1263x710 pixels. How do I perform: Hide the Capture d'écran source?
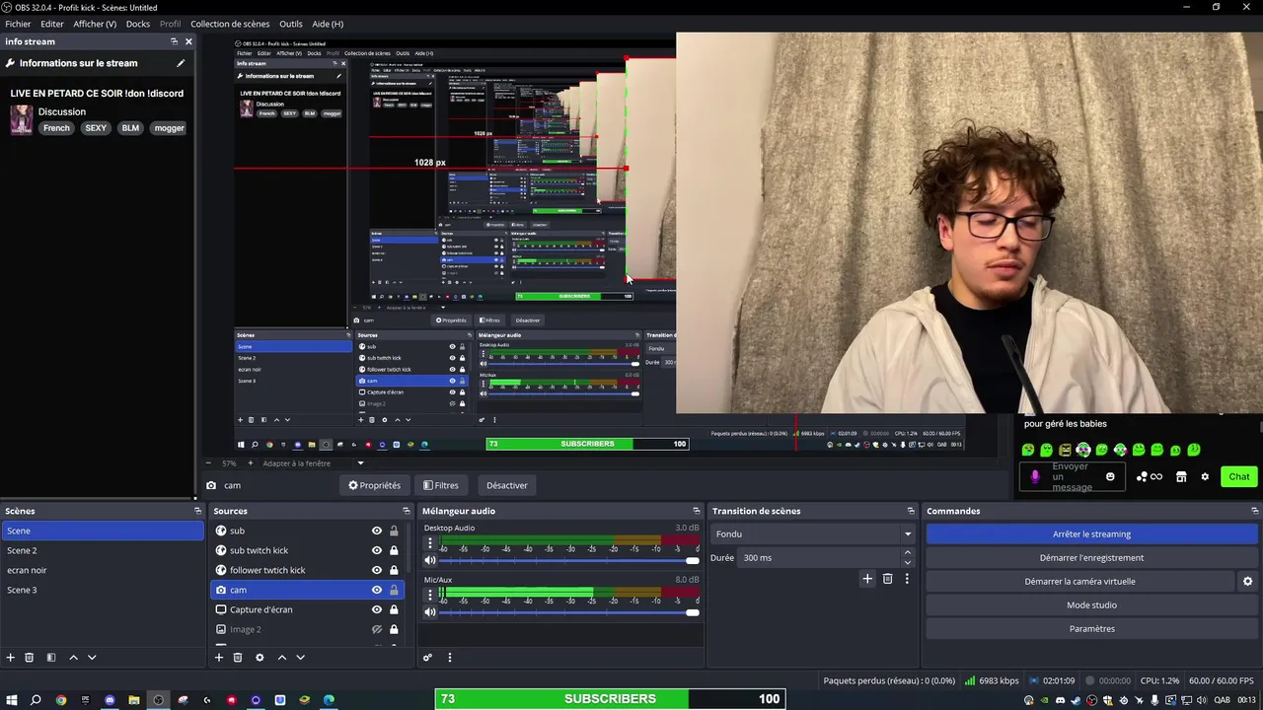click(x=376, y=609)
